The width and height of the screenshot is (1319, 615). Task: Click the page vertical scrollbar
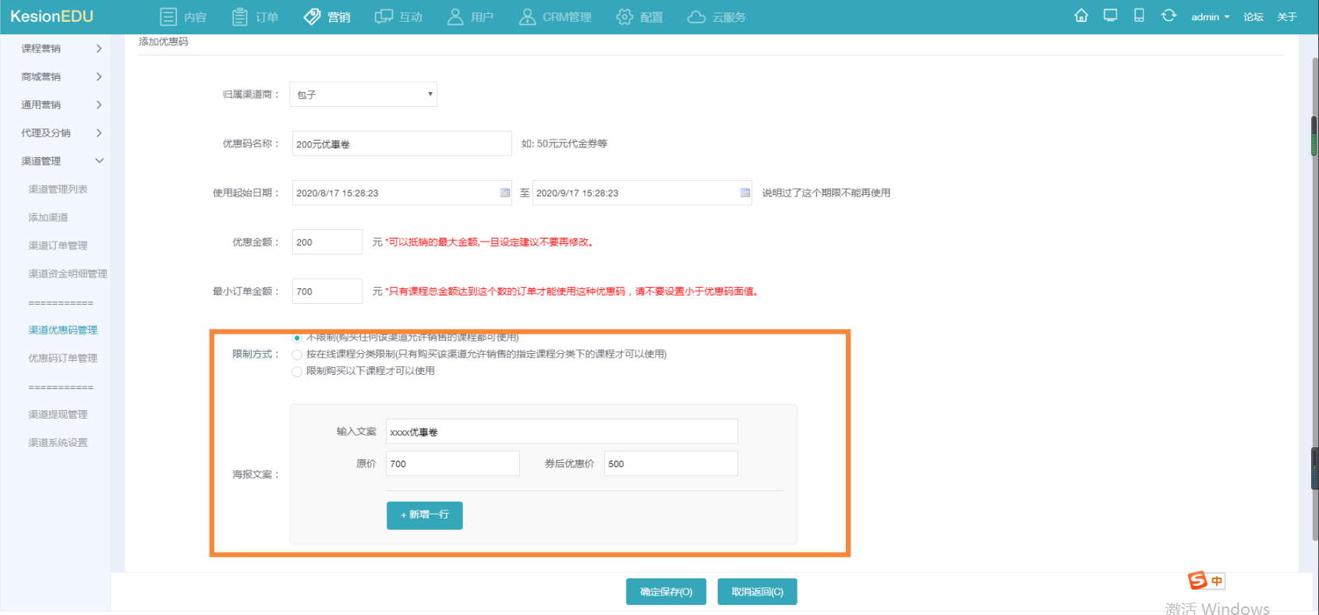point(1314,312)
